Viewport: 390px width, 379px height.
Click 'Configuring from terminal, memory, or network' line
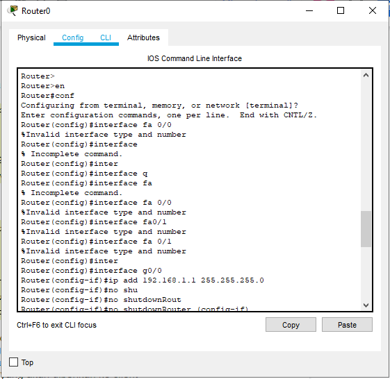[x=159, y=106]
